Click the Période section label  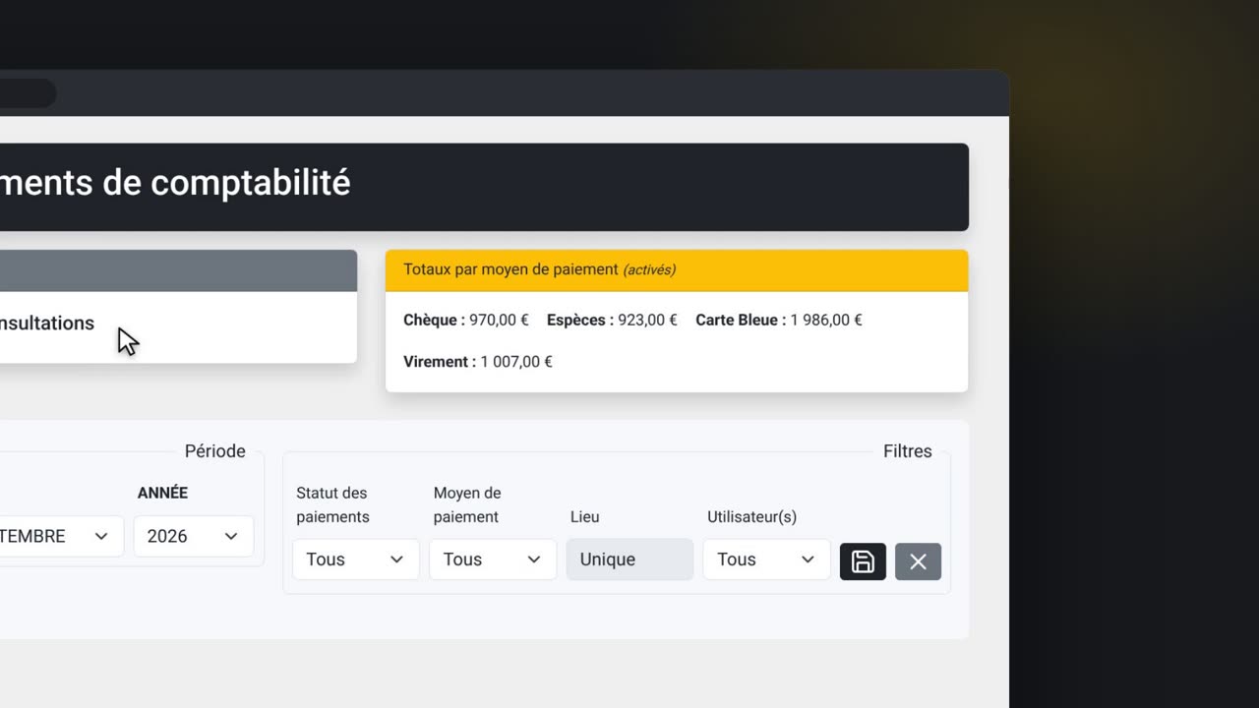pyautogui.click(x=214, y=451)
